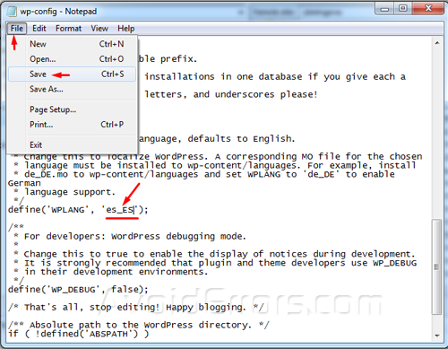Click the vertical scrollbar up arrow

click(437, 43)
